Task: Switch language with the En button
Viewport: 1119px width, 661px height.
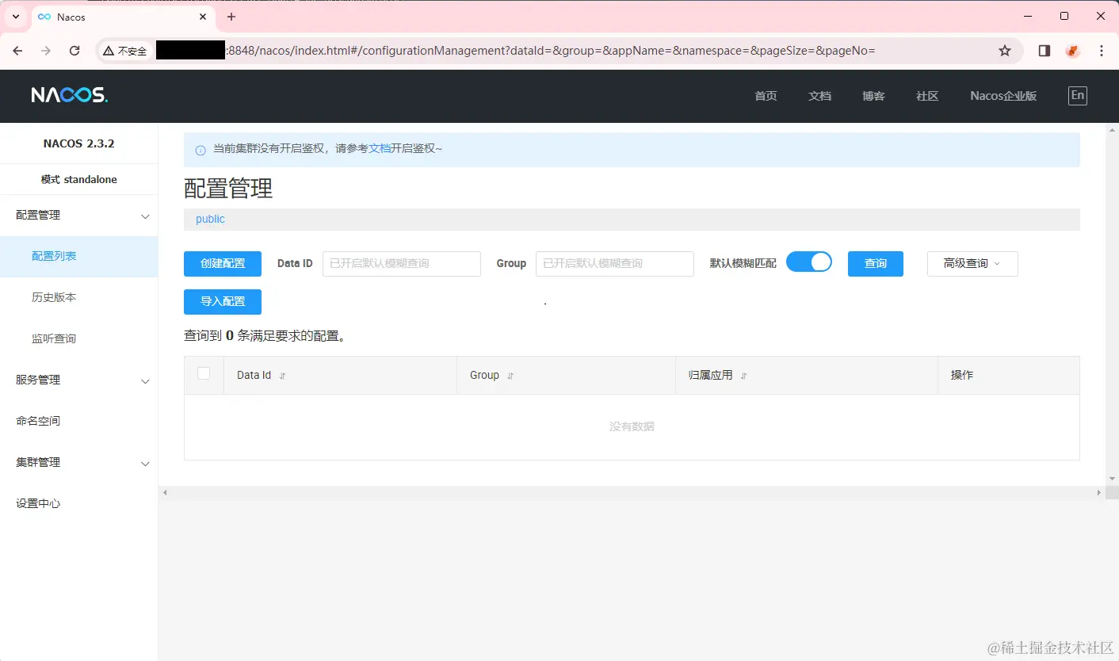Action: [x=1077, y=96]
